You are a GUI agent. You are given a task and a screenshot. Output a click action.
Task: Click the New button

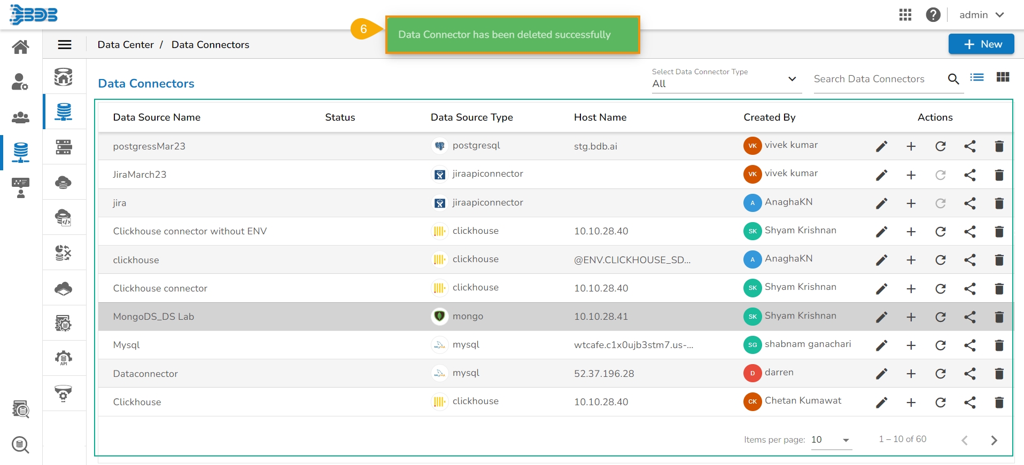click(x=981, y=44)
